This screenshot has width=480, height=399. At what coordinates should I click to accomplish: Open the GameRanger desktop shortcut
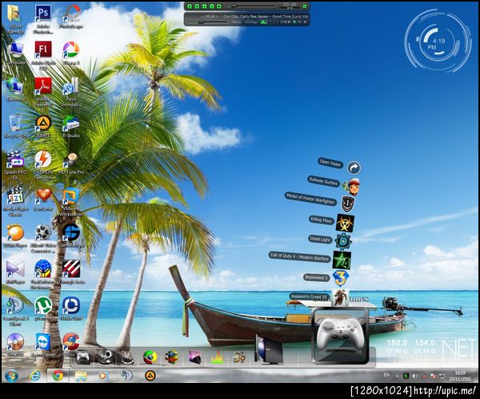coord(71,236)
